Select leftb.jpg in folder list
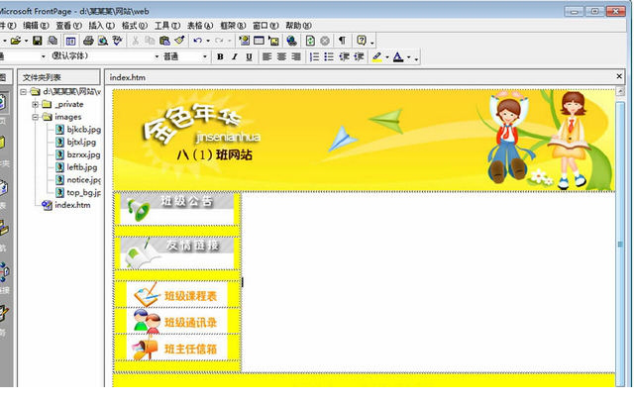The image size is (634, 402). point(81,167)
